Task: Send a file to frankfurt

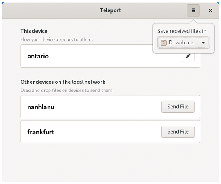Action: (178, 132)
